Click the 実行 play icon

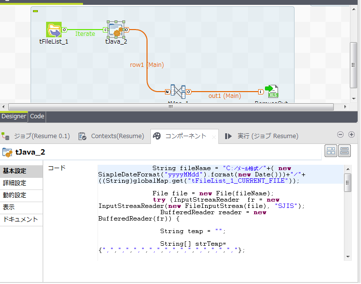click(x=228, y=136)
